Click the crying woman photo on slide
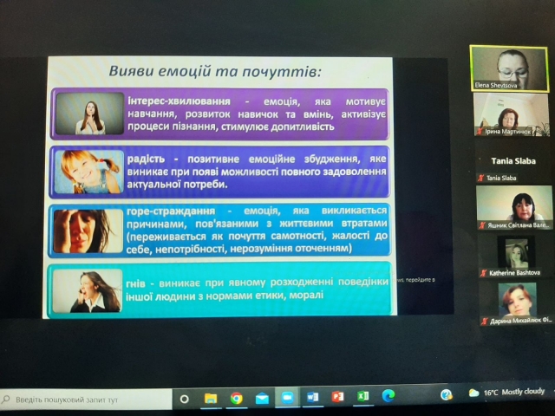The image size is (555, 416). coord(88,231)
